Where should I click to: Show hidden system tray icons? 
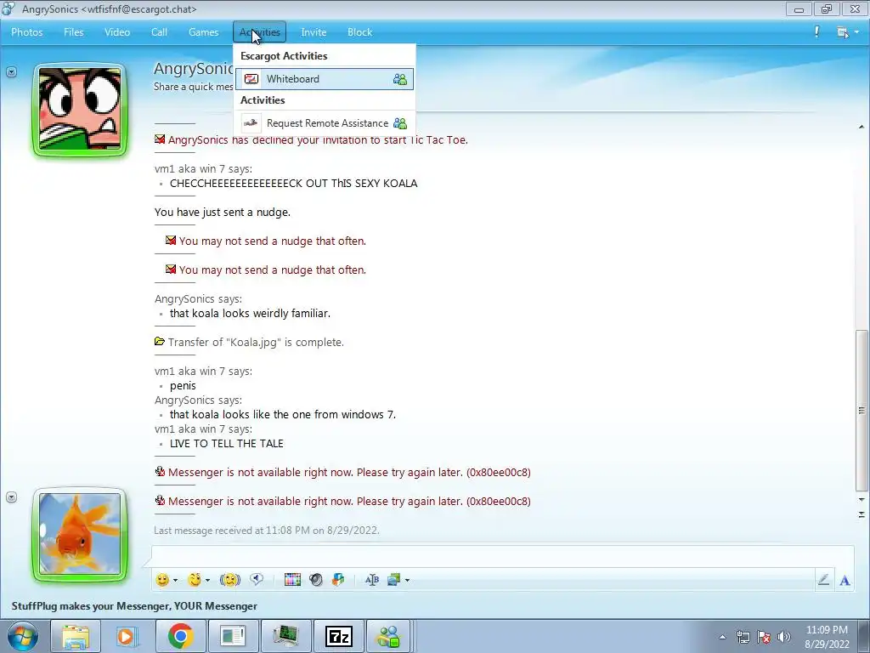[722, 637]
